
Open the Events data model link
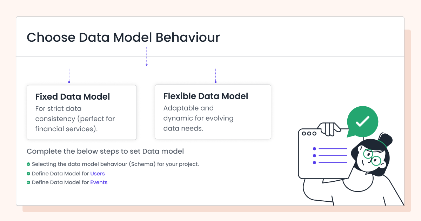click(x=99, y=182)
